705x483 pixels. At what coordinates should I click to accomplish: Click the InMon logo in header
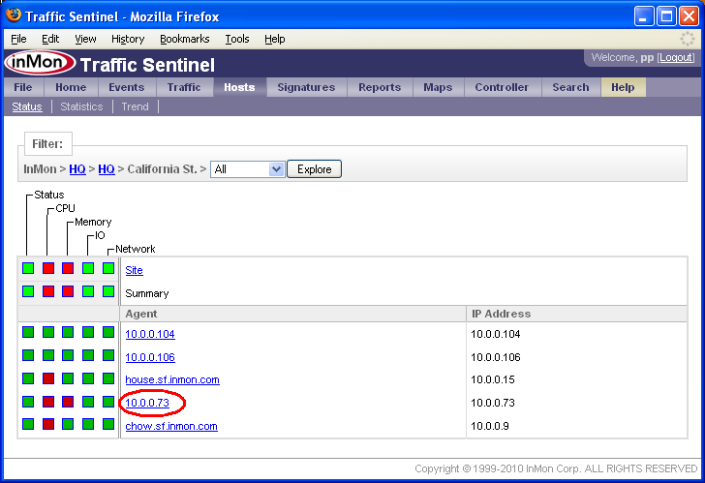pyautogui.click(x=39, y=64)
